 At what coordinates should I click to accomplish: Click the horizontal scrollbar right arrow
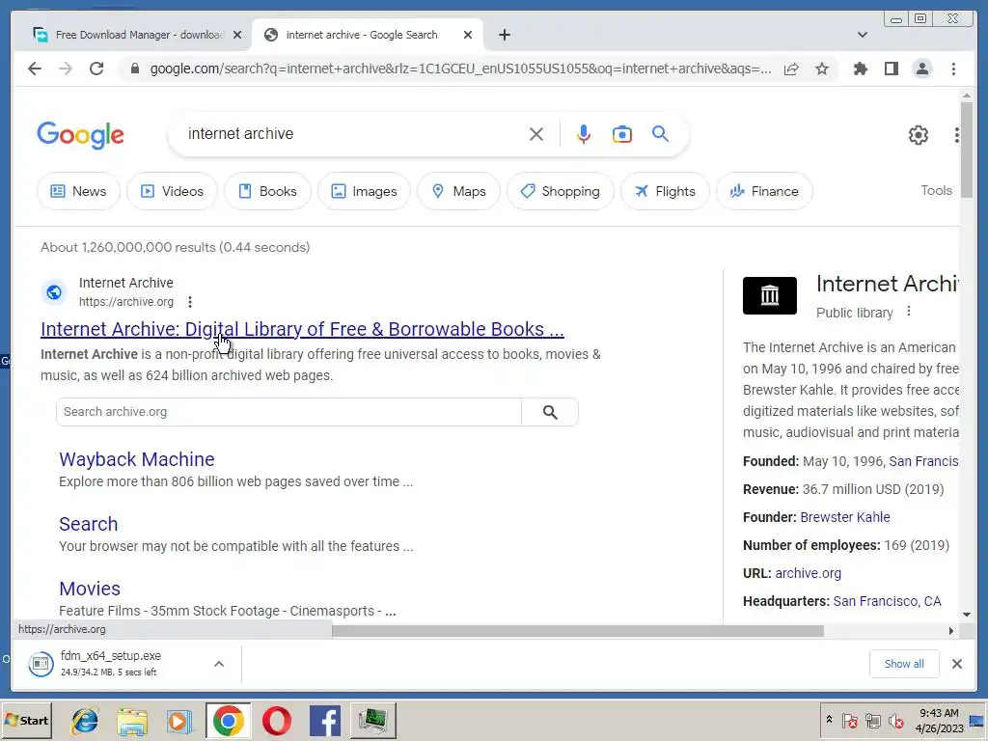point(950,631)
